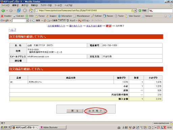Open the ヘルプ(H) menu
Viewport: 173px width, 130px height.
(69, 5)
